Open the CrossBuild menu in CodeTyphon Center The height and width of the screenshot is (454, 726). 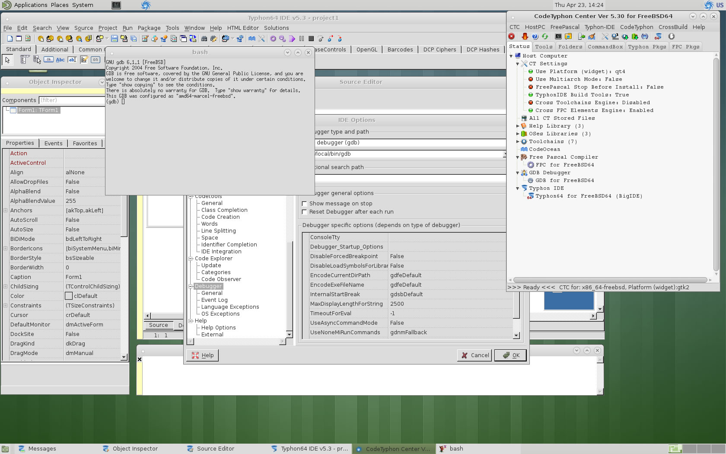click(x=673, y=27)
